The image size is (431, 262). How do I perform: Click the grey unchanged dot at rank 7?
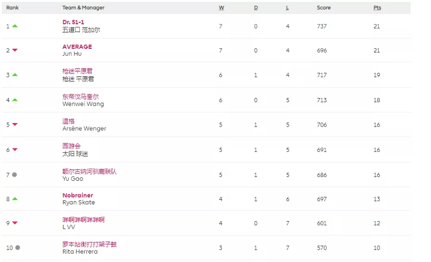[x=14, y=174]
